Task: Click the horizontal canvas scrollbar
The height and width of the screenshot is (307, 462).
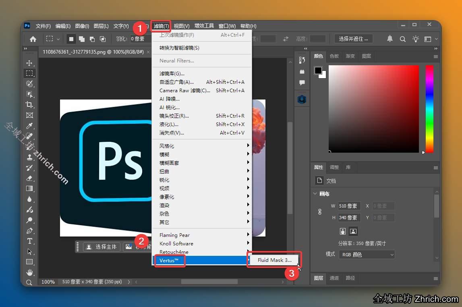Action: pos(209,282)
